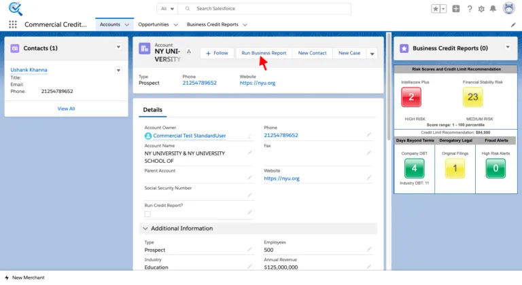
Task: Open the user profile avatar
Action: coord(508,8)
